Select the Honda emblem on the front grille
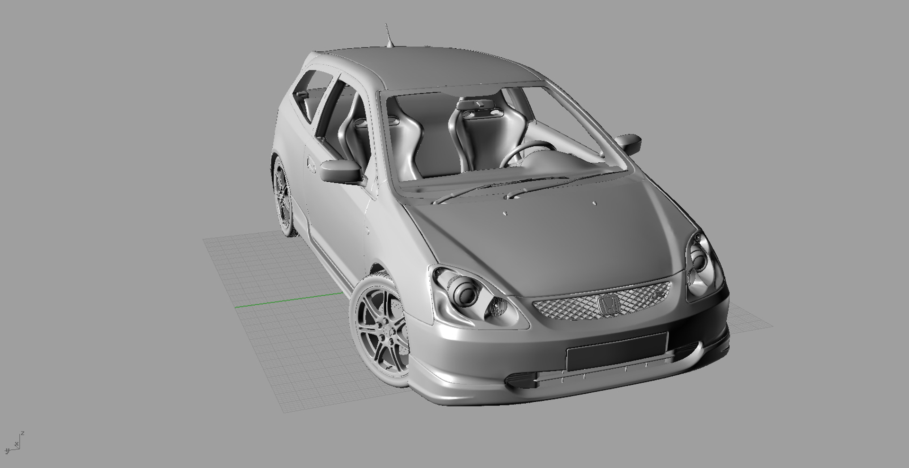 click(609, 304)
